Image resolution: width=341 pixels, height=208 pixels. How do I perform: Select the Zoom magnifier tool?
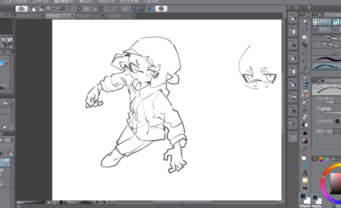tap(305, 22)
